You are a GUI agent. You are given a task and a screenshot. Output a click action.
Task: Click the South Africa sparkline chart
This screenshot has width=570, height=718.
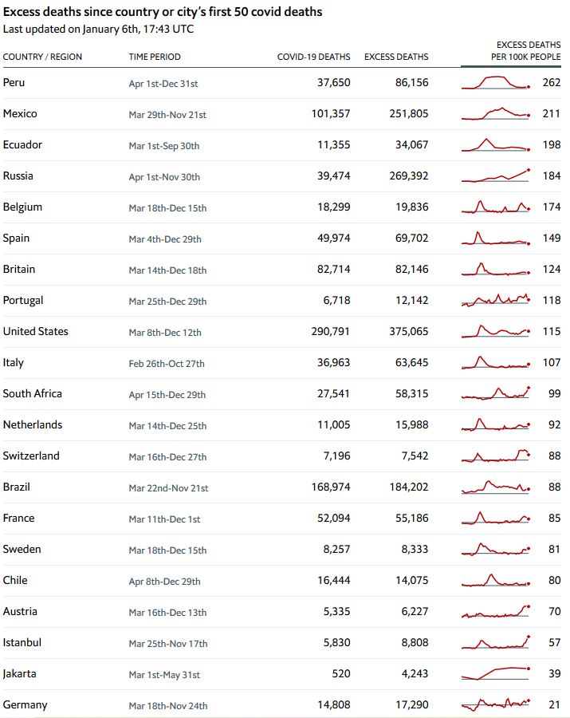click(495, 393)
